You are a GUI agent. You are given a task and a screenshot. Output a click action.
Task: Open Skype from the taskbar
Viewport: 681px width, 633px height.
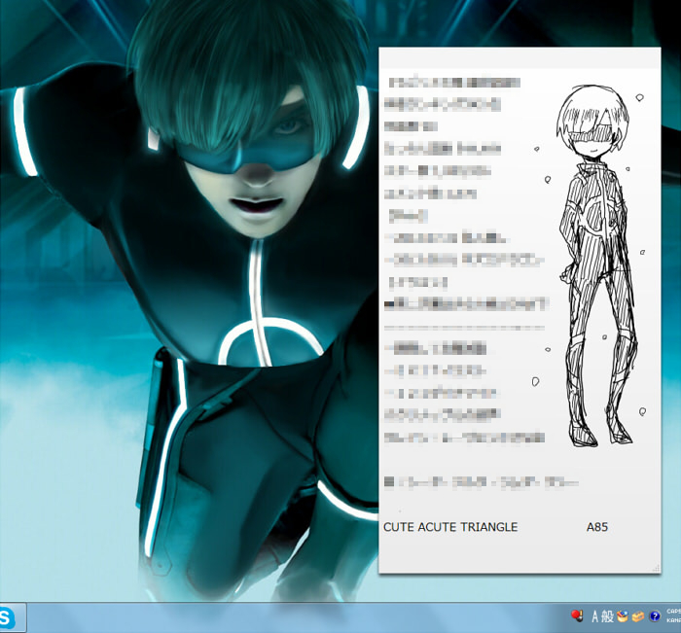11,616
